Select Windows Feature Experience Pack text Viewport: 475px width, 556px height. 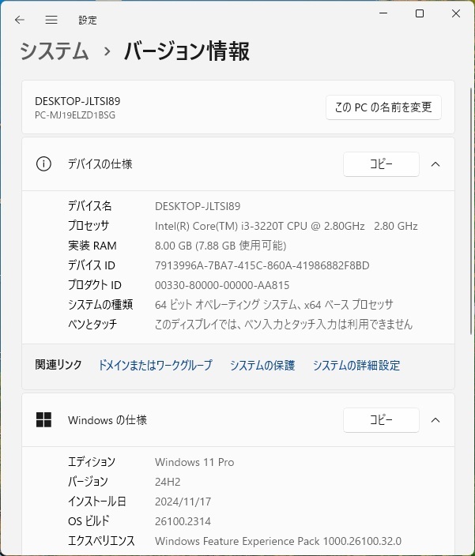pos(278,541)
